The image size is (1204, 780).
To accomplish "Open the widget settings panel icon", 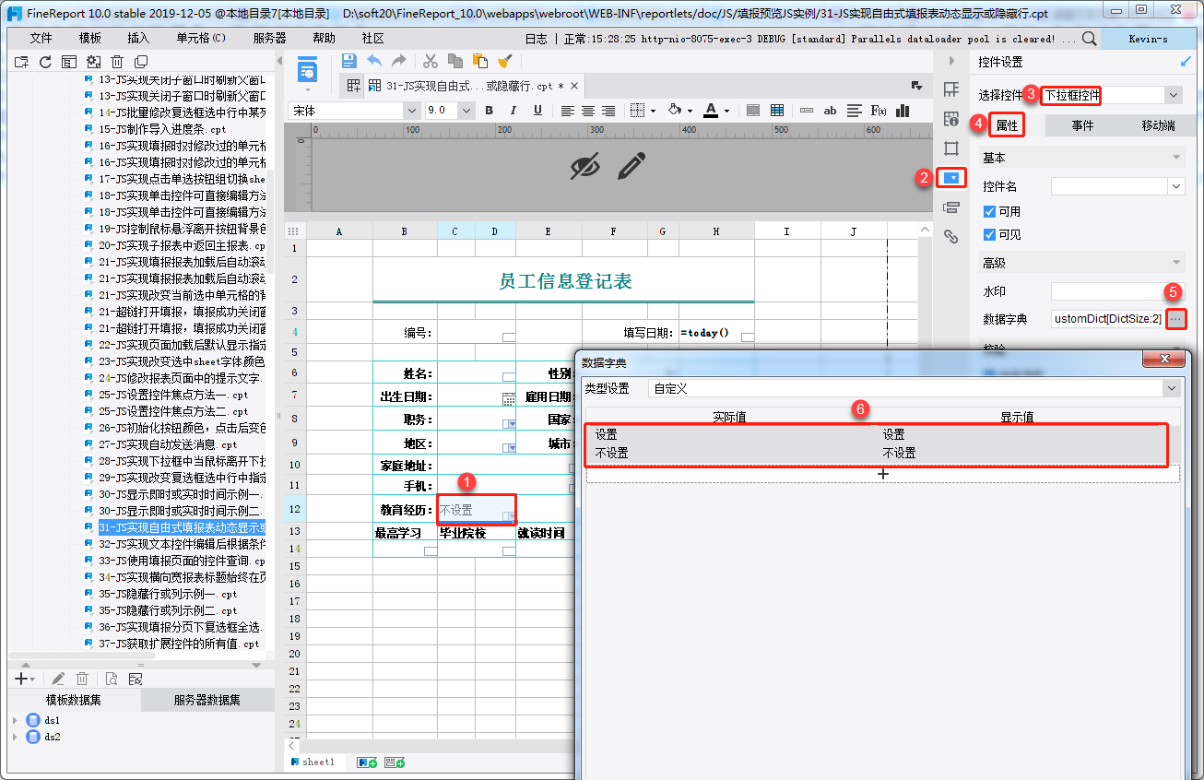I will point(951,177).
